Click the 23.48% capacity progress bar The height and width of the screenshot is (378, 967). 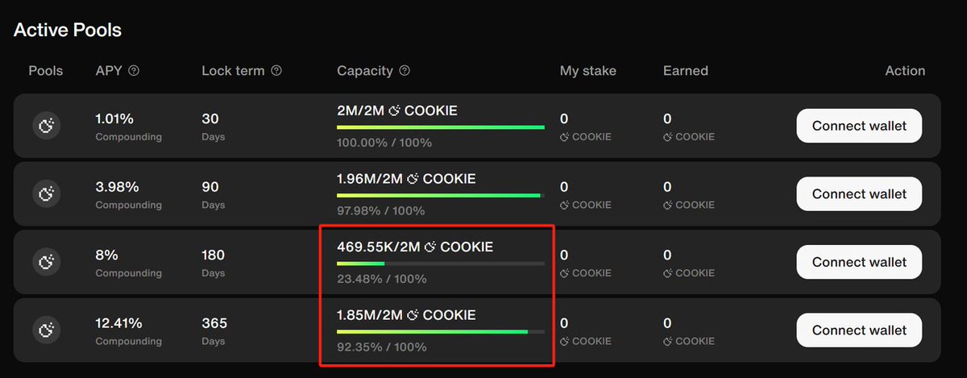point(441,263)
